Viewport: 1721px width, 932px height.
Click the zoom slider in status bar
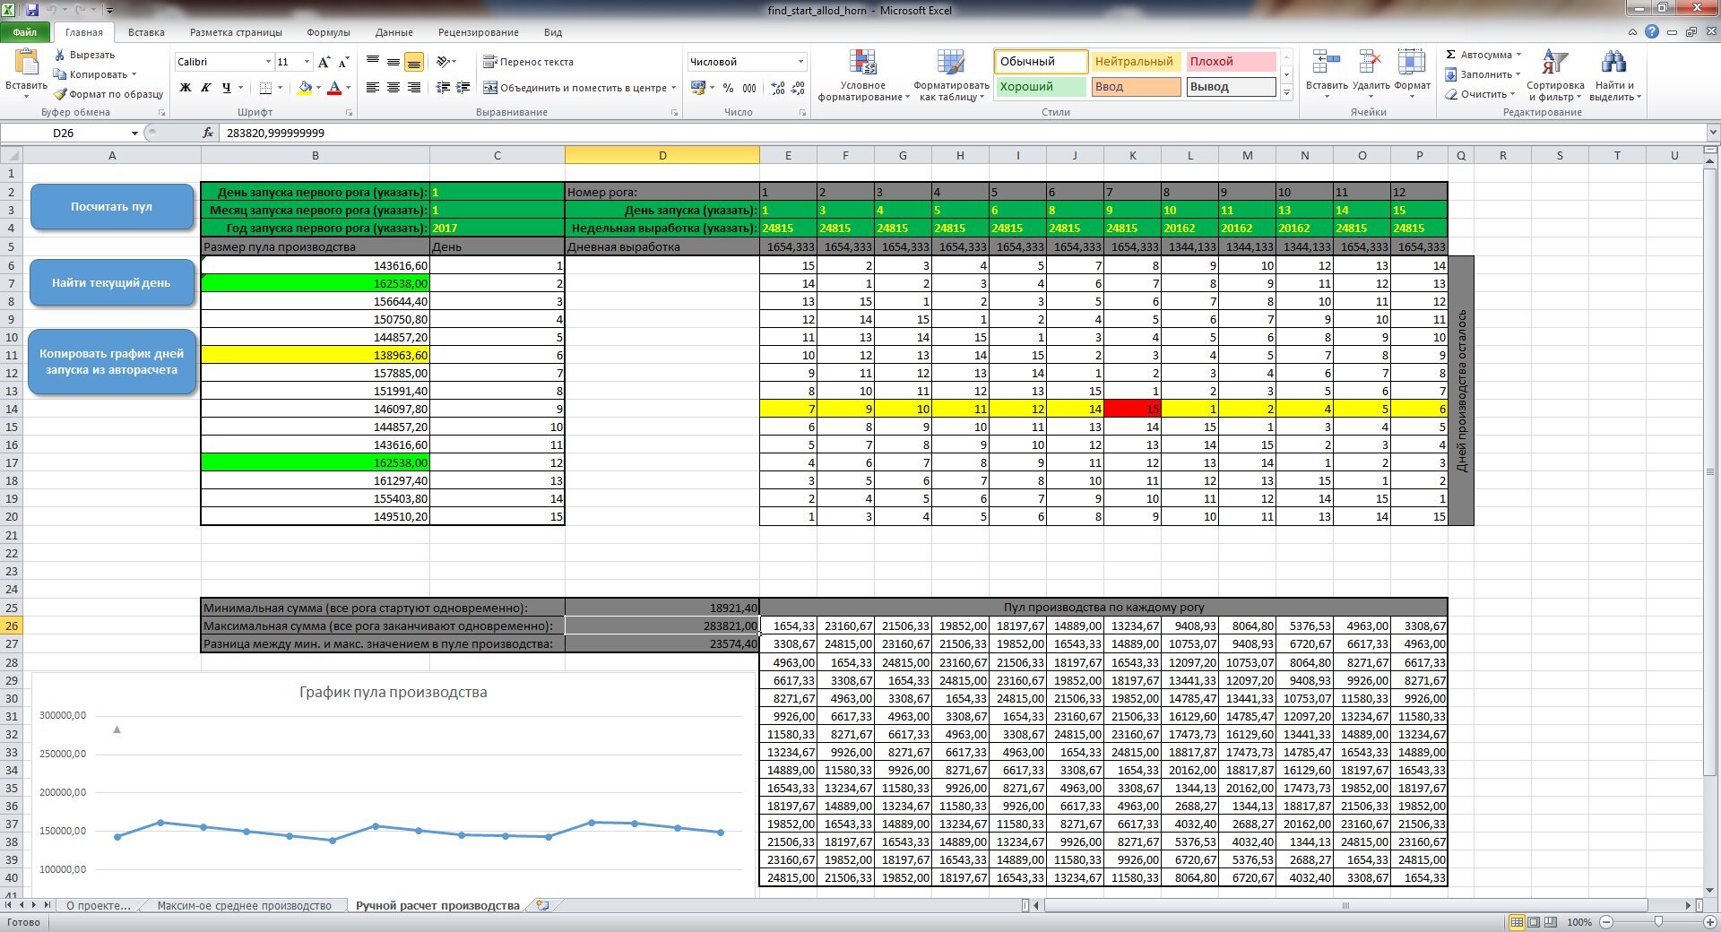(x=1658, y=922)
